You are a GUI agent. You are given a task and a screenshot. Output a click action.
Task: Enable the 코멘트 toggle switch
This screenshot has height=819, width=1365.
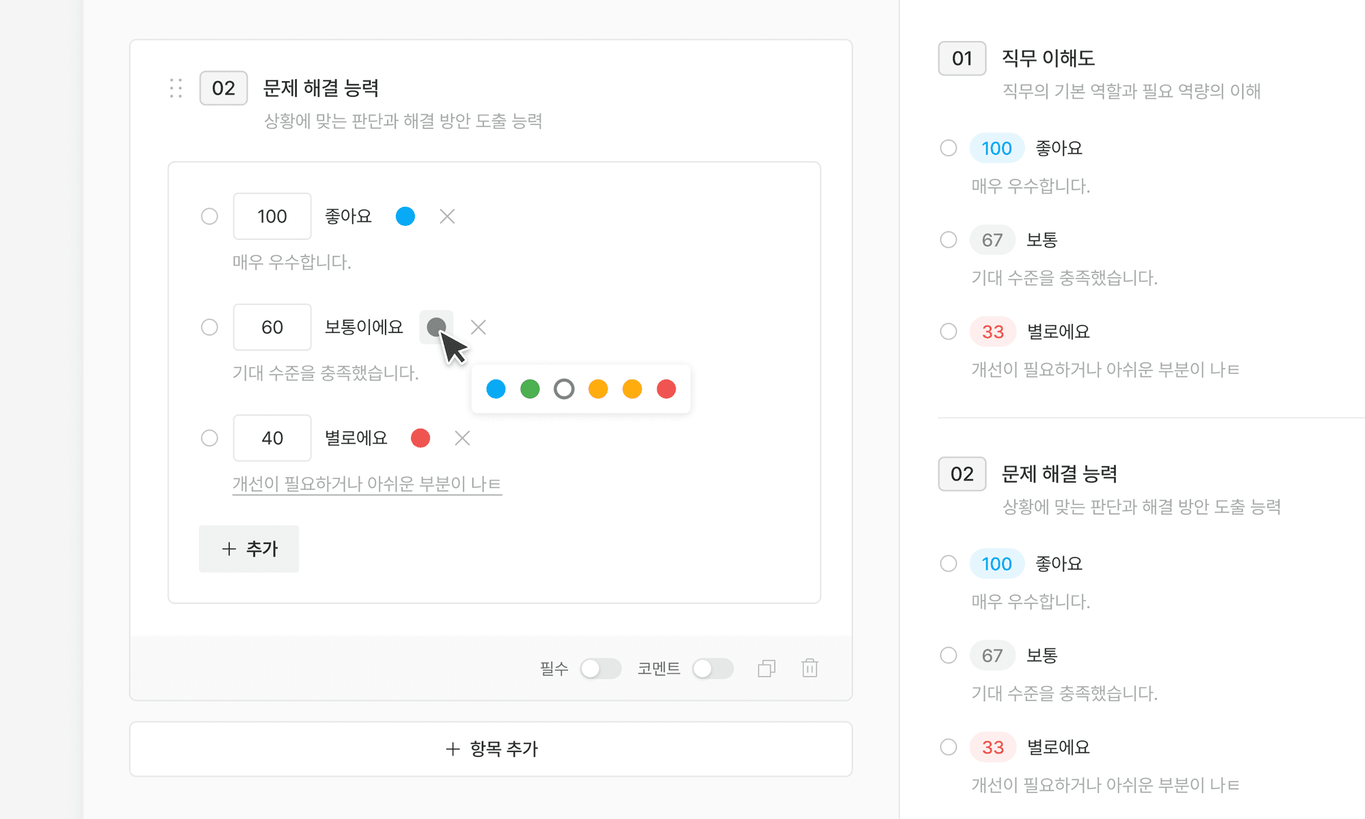coord(713,668)
